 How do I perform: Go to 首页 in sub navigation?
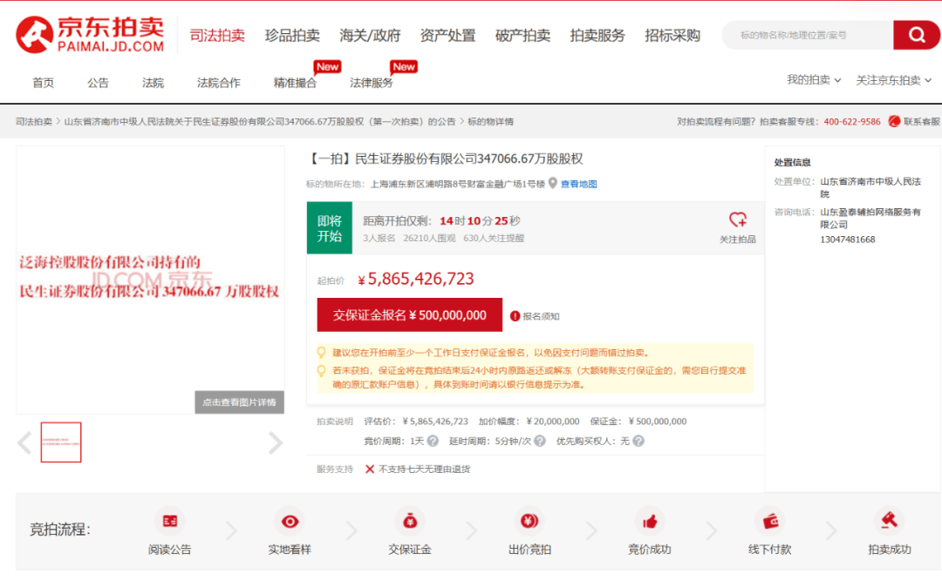click(44, 83)
